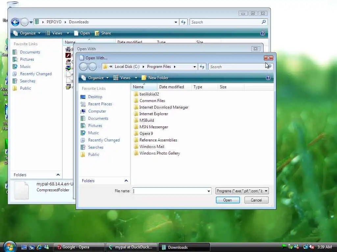Open File name dropdown list
Image resolution: width=337 pixels, height=252 pixels.
pyautogui.click(x=209, y=191)
